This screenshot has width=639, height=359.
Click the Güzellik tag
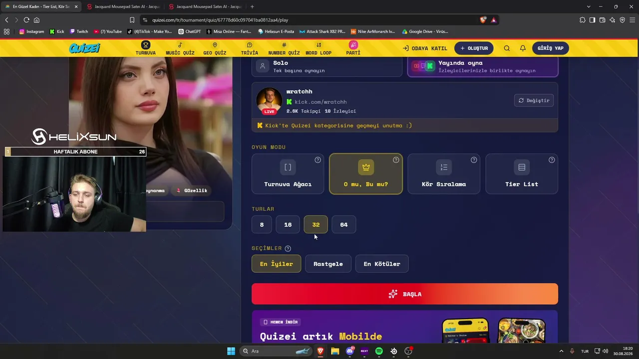point(192,190)
